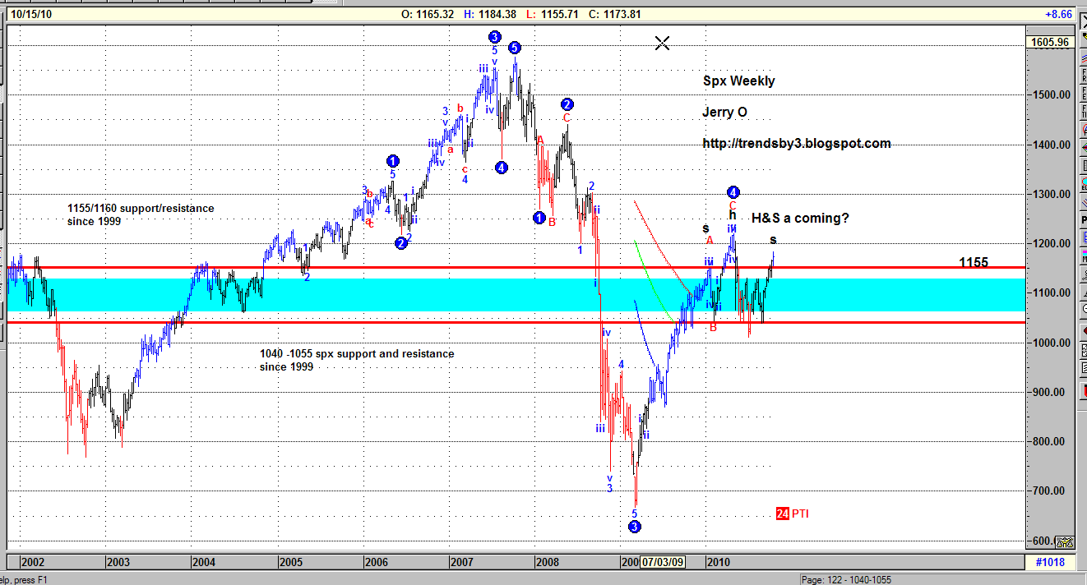Click the 1400.00 price axis label

1052,145
